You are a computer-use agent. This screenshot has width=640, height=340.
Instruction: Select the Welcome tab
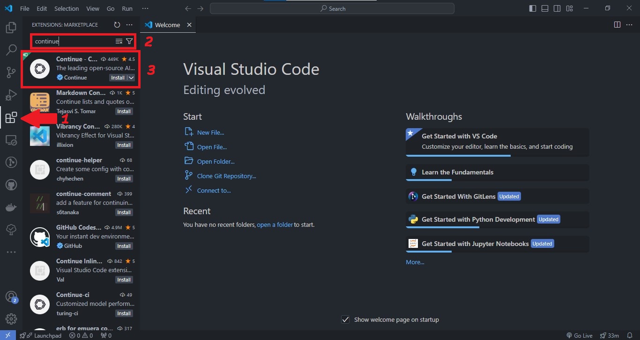coord(166,24)
